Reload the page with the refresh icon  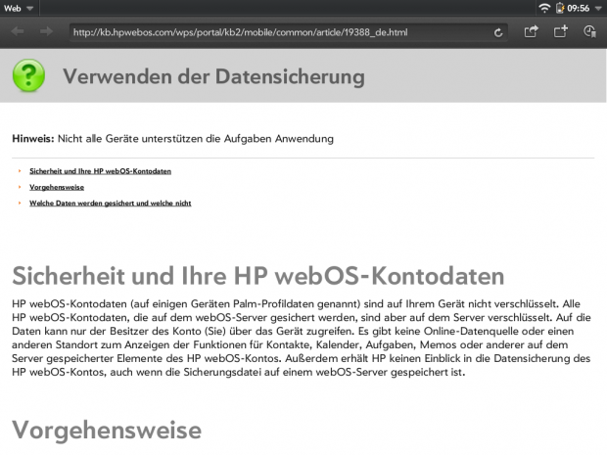click(498, 33)
